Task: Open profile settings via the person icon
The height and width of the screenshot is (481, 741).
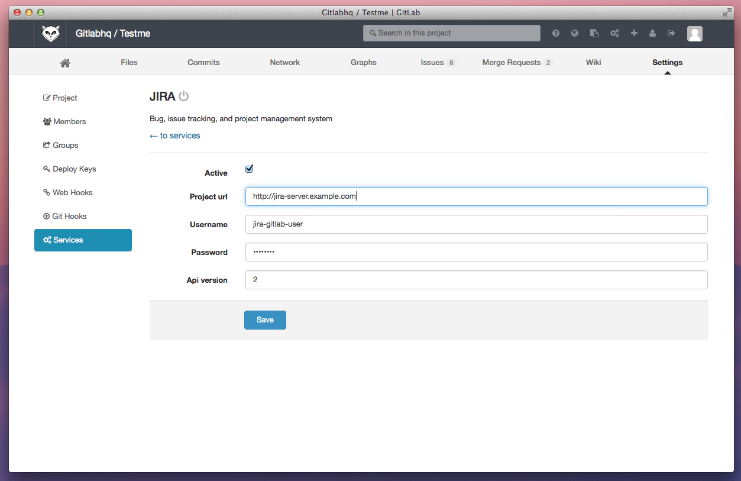Action: click(x=652, y=33)
